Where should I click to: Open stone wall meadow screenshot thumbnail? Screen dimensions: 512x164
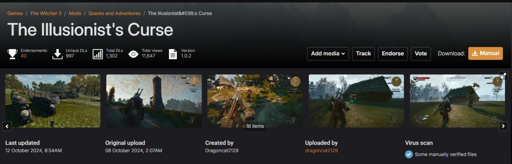click(53, 101)
